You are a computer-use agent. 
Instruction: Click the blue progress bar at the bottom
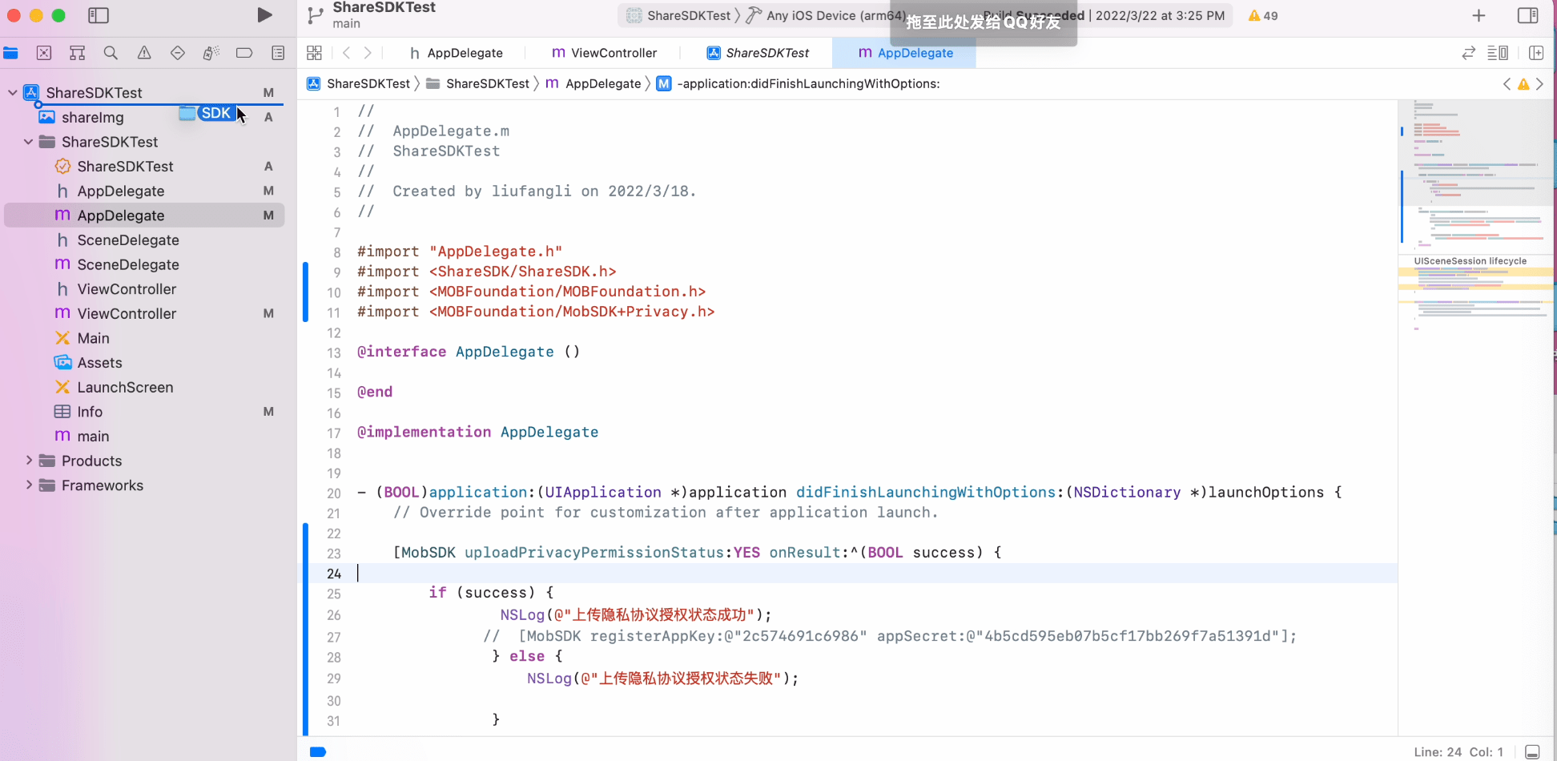pyautogui.click(x=318, y=751)
